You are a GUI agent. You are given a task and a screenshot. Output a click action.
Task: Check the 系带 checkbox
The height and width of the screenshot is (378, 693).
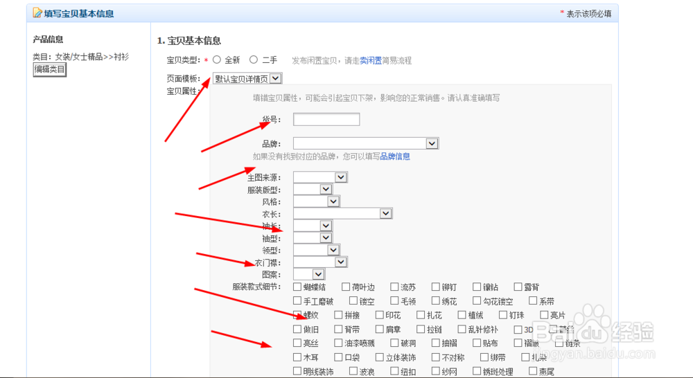click(533, 300)
